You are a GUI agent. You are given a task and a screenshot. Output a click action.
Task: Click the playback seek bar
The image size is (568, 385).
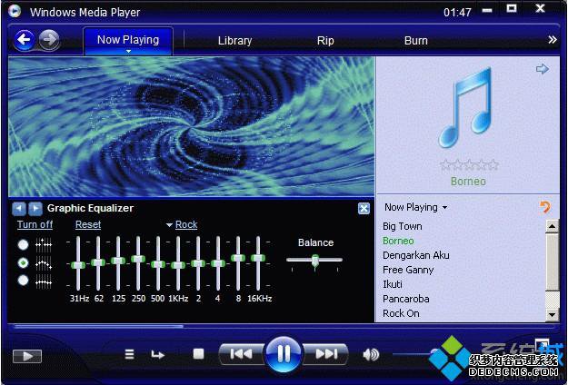point(284,327)
